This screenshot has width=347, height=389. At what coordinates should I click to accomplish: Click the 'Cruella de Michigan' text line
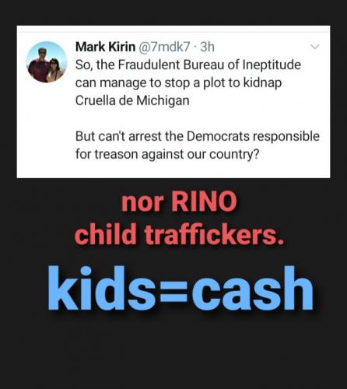[x=132, y=100]
